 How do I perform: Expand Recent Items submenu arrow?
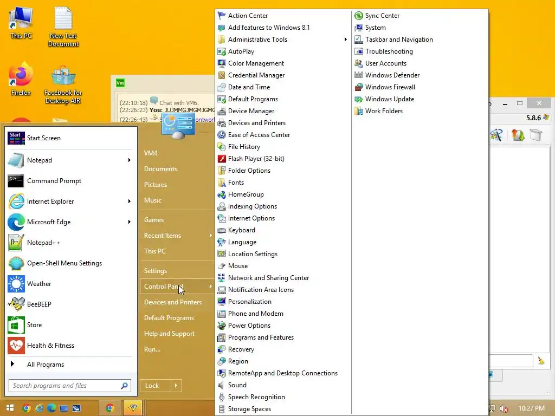tap(211, 236)
